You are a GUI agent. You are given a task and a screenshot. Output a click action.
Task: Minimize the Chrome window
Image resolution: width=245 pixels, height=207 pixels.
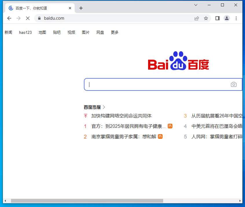209,5
